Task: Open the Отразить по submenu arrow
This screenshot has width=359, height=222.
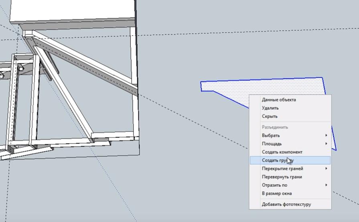Action: coord(326,185)
